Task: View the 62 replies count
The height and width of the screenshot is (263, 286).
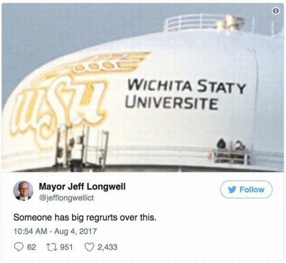Action: click(x=32, y=247)
